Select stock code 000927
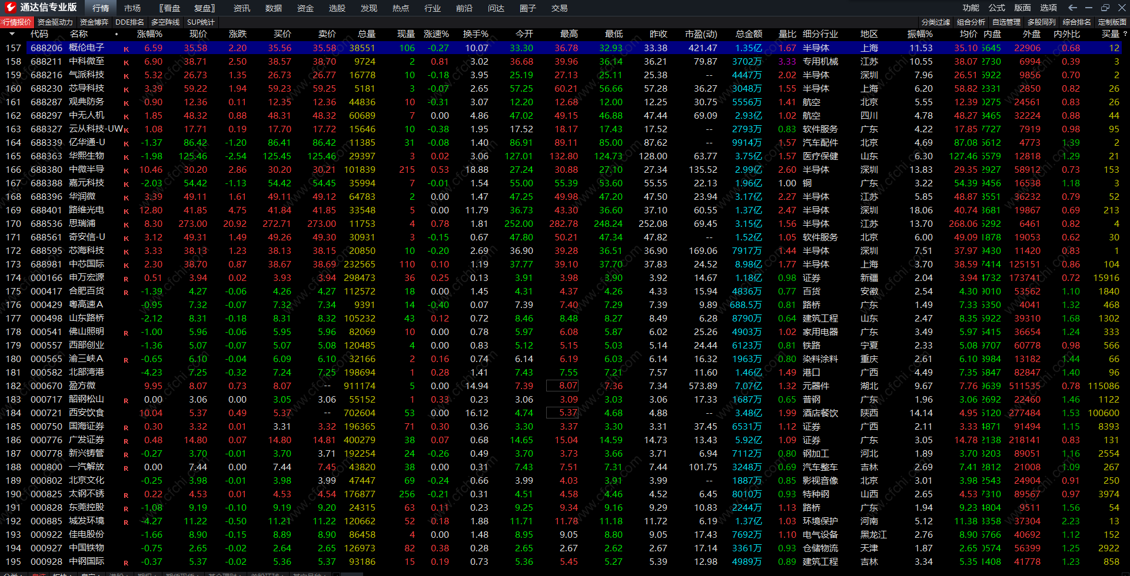Viewport: 1130px width, 576px height. click(x=46, y=548)
